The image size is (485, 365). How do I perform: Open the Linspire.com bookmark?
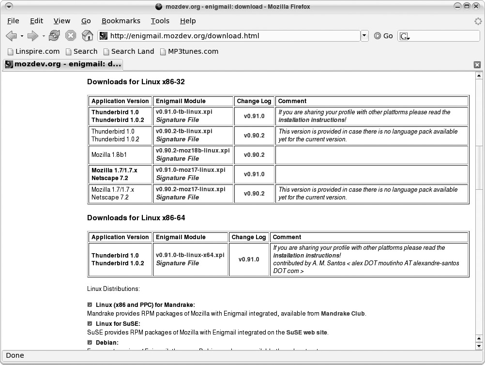[33, 51]
